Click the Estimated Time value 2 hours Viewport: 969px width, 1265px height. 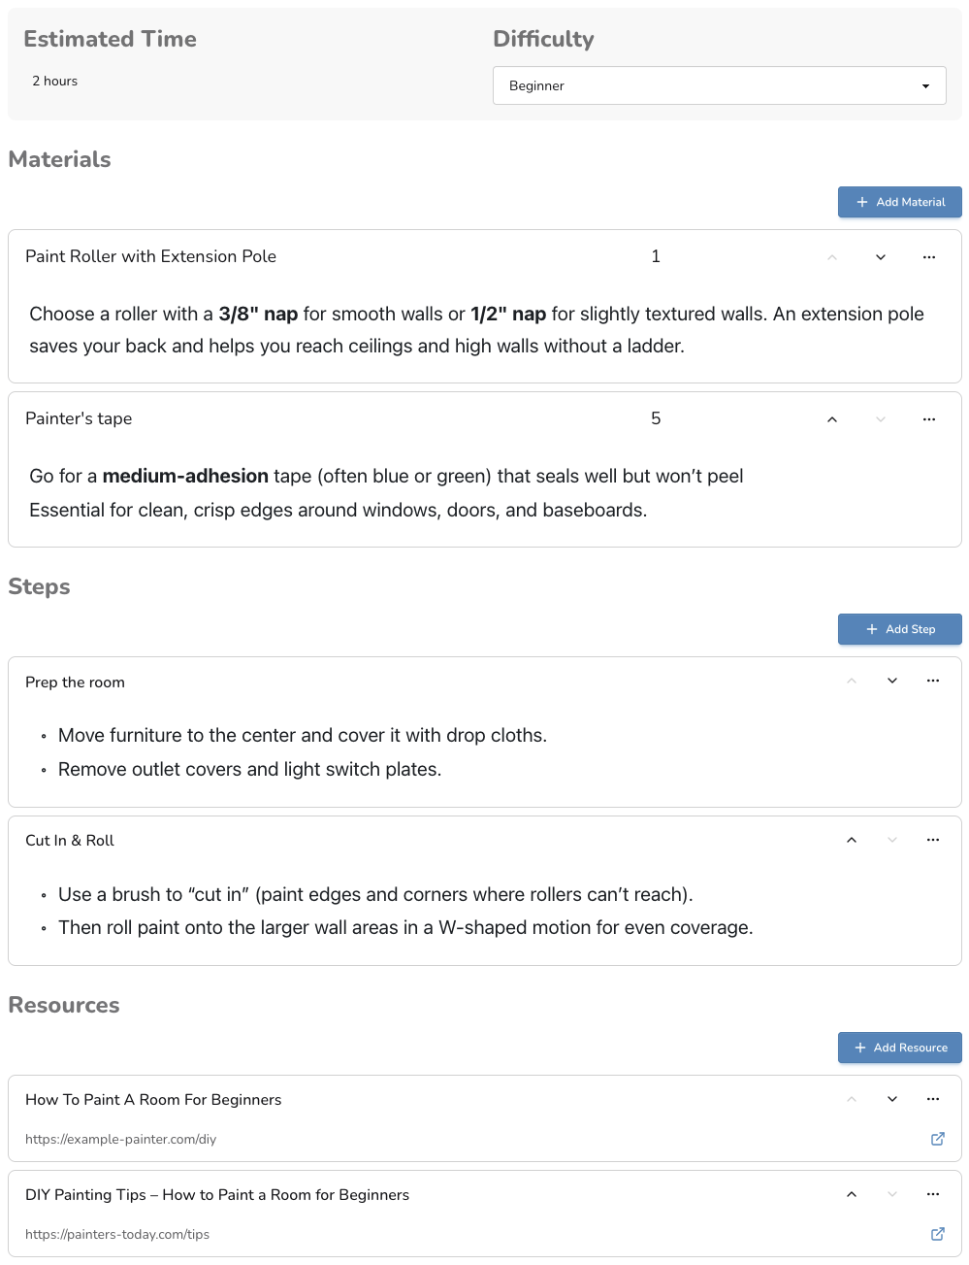[x=55, y=81]
